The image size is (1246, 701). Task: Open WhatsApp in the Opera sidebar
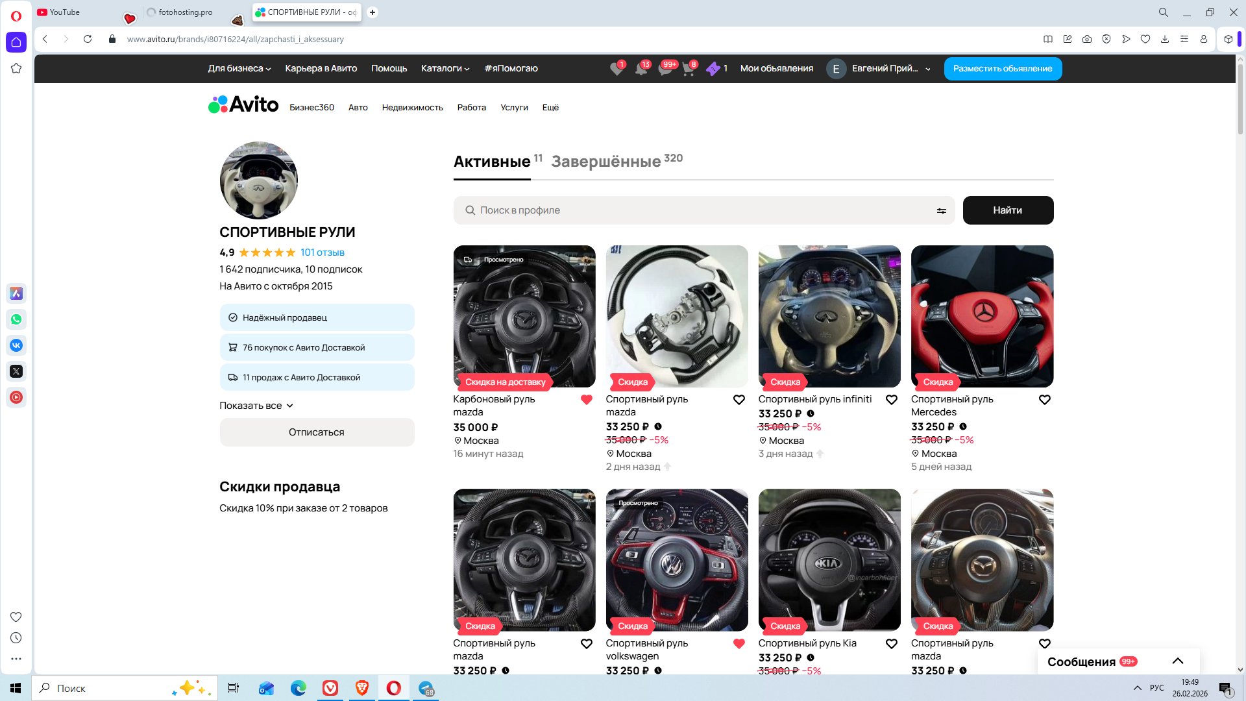[x=16, y=319]
